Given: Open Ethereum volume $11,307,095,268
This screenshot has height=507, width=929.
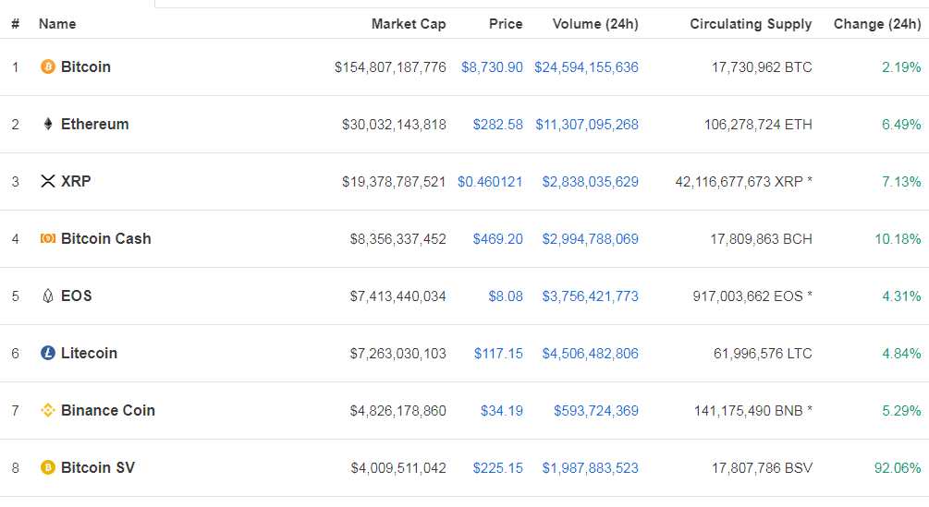Looking at the screenshot, I should click(587, 125).
